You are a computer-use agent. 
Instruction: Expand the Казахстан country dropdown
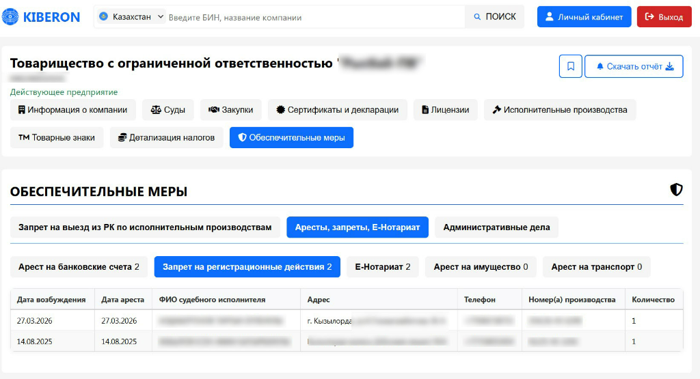pyautogui.click(x=132, y=17)
